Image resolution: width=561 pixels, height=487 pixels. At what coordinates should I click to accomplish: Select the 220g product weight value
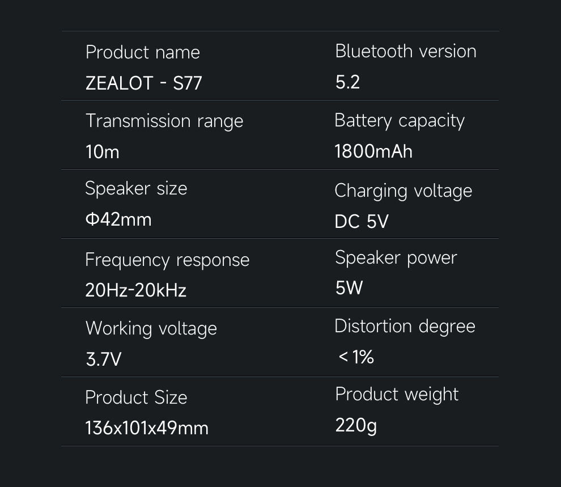[356, 425]
